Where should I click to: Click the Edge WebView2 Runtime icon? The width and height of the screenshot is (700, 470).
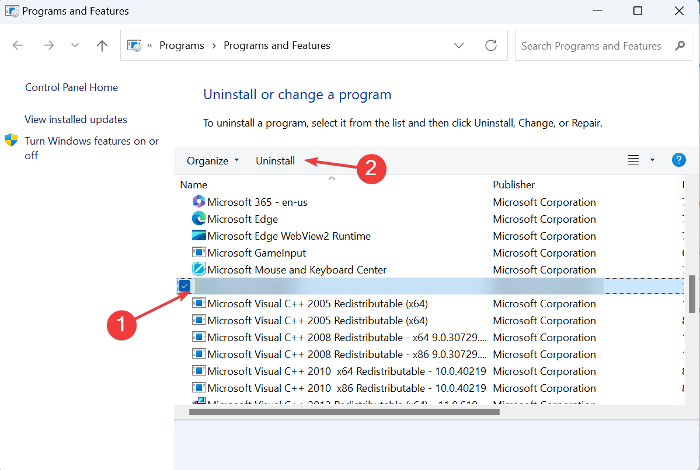[x=199, y=236]
